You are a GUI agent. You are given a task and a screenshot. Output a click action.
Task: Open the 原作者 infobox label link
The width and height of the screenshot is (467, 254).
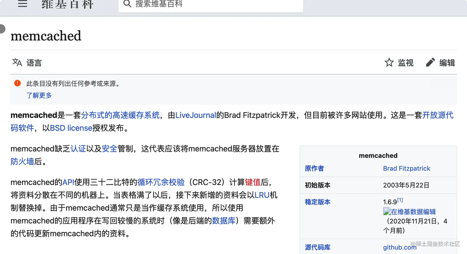click(x=314, y=168)
